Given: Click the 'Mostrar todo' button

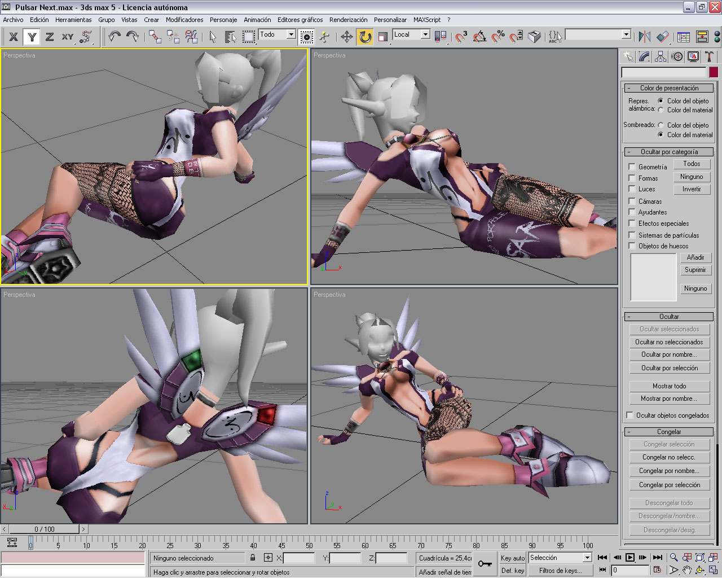Looking at the screenshot, I should tap(670, 386).
